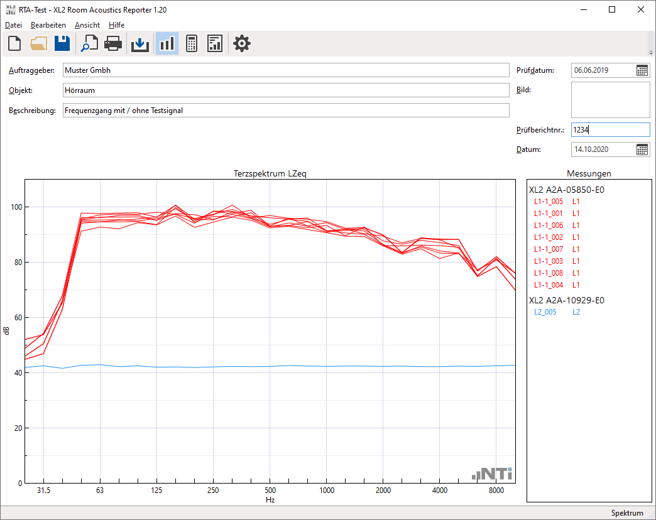Open the calculator view in the toolbar

tap(192, 43)
